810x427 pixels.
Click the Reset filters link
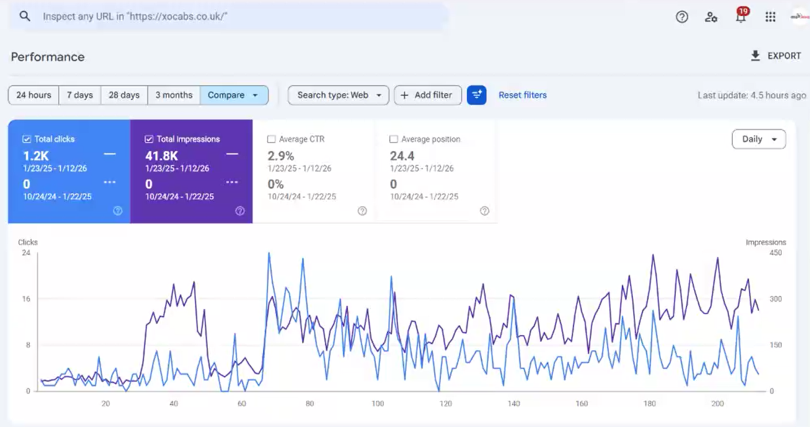click(522, 95)
